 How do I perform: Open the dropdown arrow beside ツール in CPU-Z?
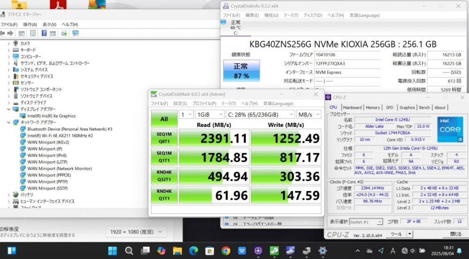coord(410,234)
